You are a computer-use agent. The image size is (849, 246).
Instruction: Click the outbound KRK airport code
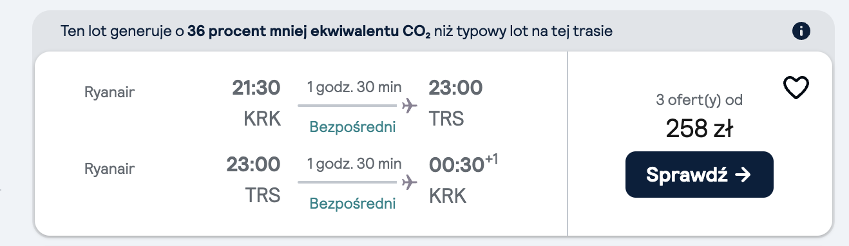pyautogui.click(x=263, y=119)
